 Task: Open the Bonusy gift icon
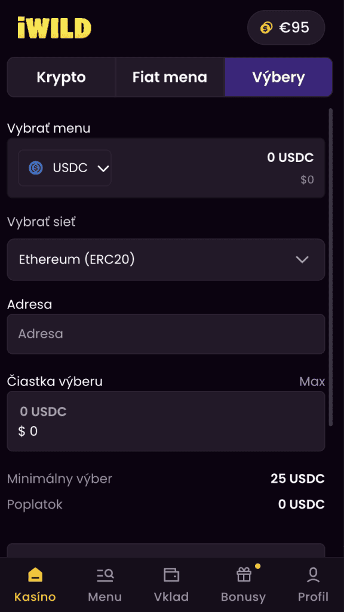click(243, 575)
